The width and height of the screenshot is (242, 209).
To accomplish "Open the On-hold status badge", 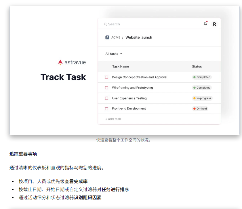I will tap(200, 109).
